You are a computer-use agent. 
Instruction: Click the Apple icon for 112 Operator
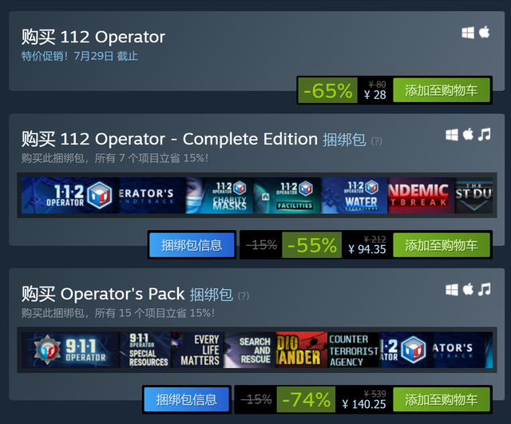485,32
